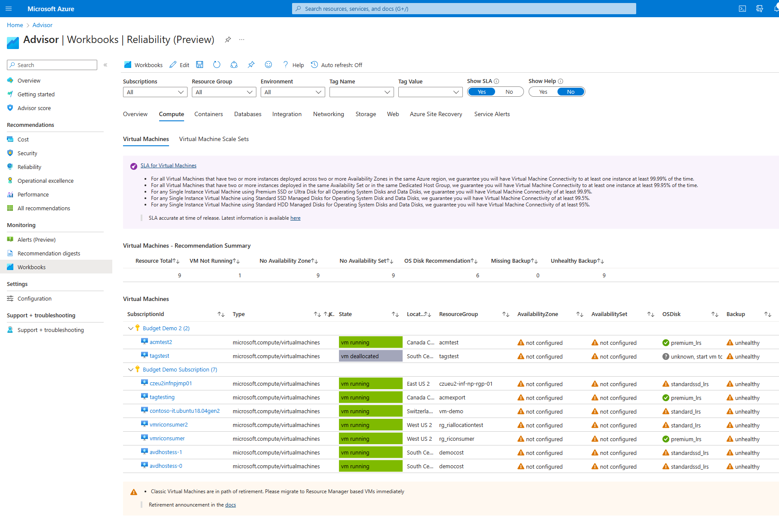Open the acmtest2 virtual machine

161,342
